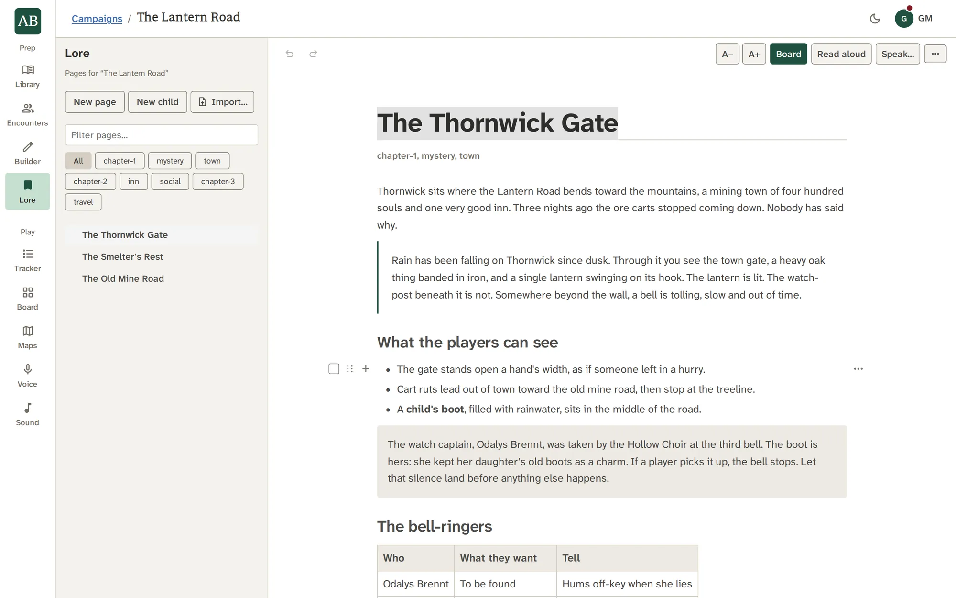Open the Sound music section
The image size is (956, 598).
[27, 415]
